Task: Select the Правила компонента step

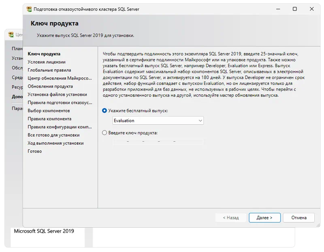Action: coord(49,119)
